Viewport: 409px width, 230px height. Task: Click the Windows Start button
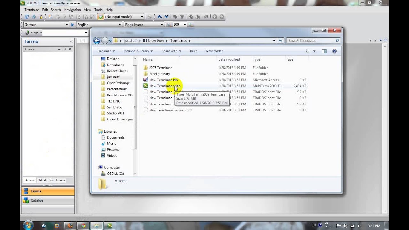tap(28, 226)
